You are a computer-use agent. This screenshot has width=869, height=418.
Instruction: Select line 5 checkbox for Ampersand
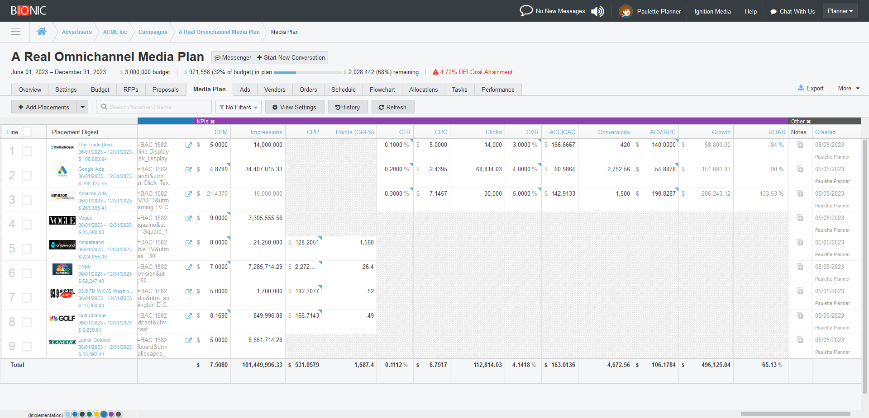pos(27,249)
